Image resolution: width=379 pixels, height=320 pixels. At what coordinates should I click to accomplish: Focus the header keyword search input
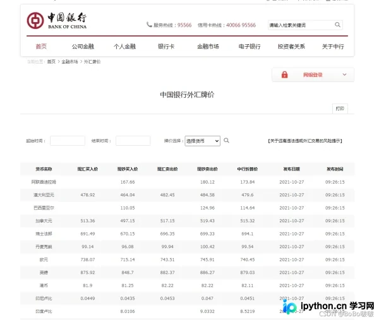[x=301, y=25]
